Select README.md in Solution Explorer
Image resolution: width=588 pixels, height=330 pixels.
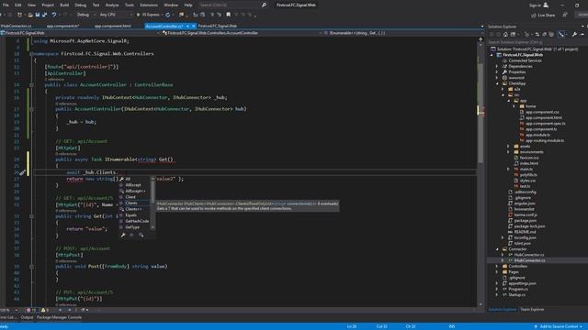pos(525,232)
